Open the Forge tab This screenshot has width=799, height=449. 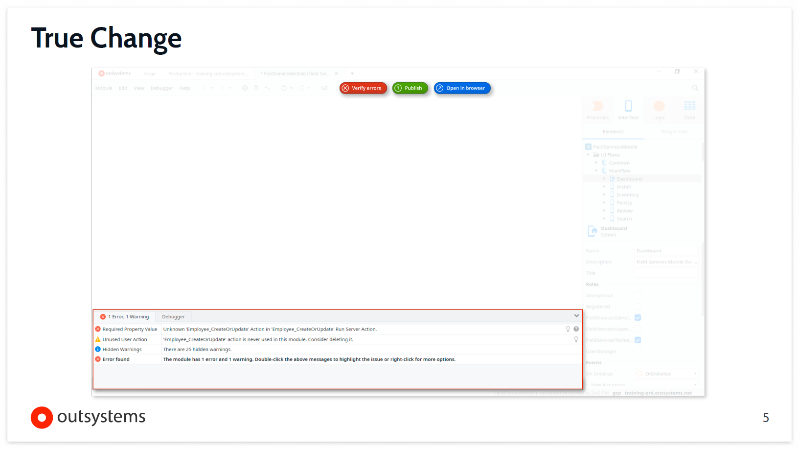pos(149,73)
